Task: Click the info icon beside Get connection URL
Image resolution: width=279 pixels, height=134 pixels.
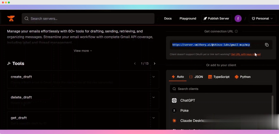Action: (236, 31)
